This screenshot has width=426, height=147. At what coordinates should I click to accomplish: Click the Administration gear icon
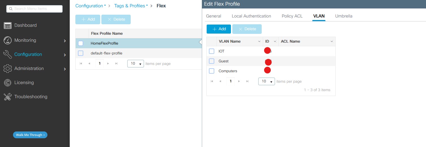(x=7, y=69)
